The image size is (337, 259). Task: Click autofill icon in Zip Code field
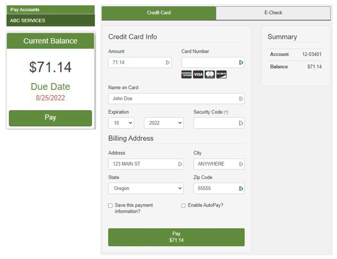tap(241, 188)
